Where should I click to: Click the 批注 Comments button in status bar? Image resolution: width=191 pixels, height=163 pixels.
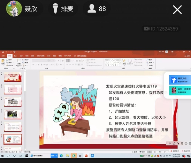point(142,152)
